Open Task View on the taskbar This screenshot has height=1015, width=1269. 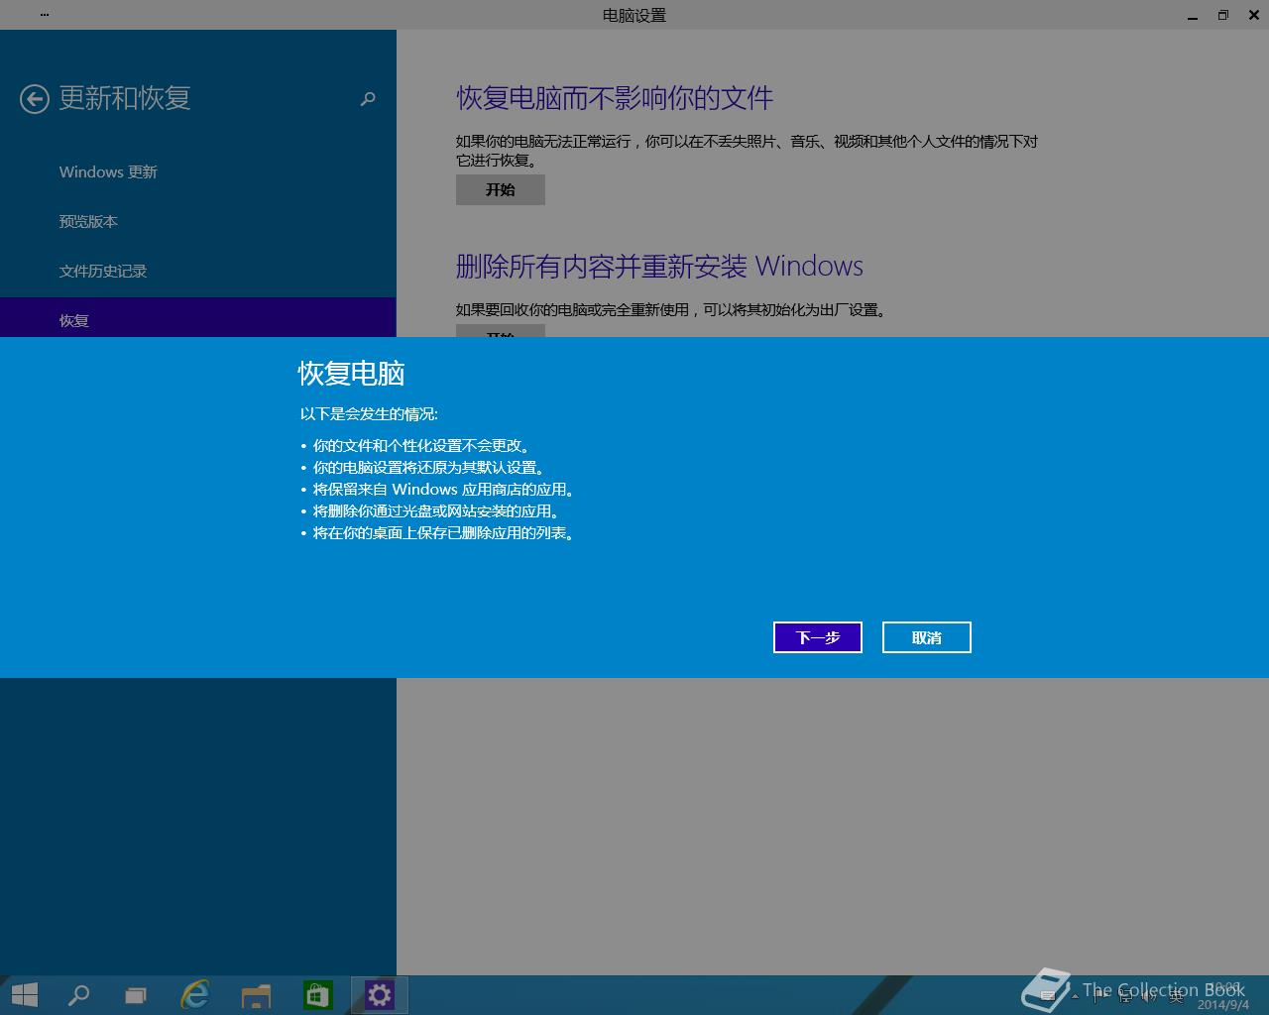click(x=136, y=995)
